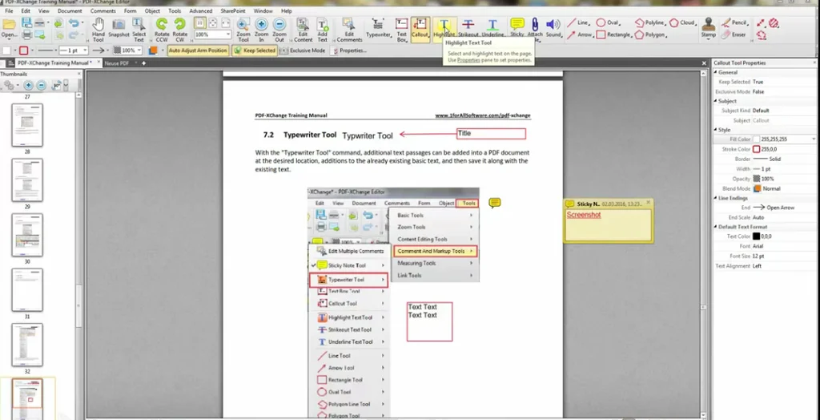Screen dimensions: 820x420
Task: Select the Underline text tool
Action: click(x=492, y=28)
